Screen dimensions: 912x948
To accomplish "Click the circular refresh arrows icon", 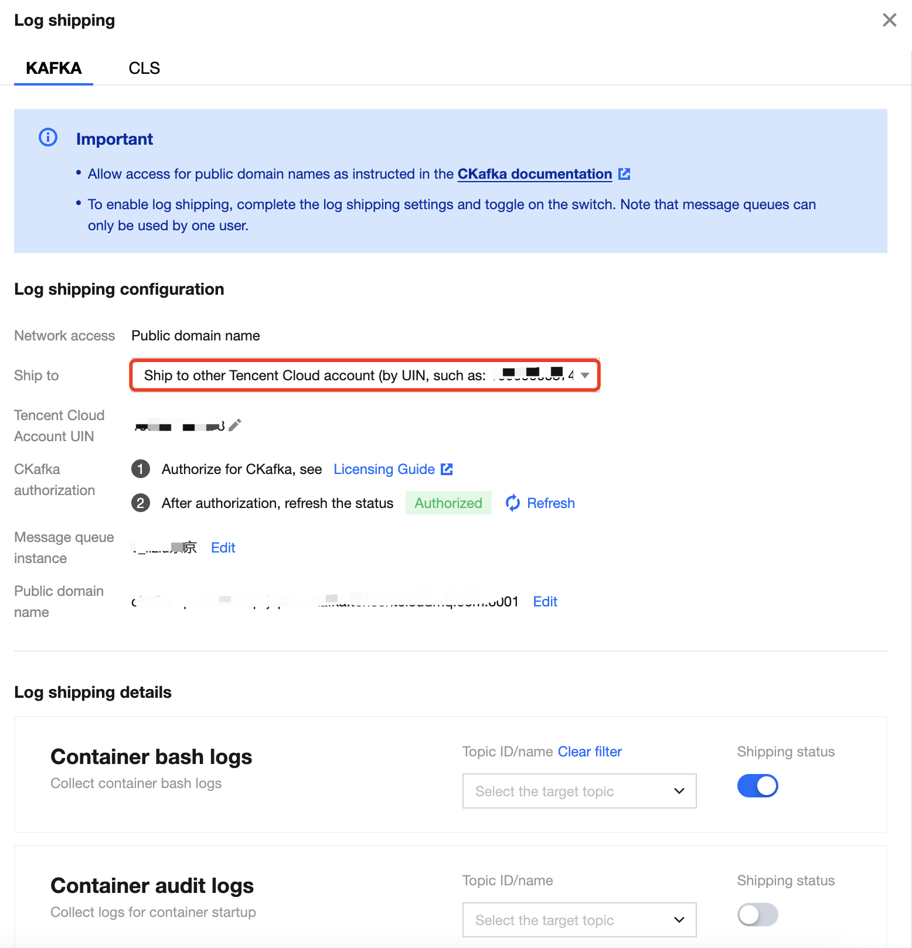I will pos(513,503).
